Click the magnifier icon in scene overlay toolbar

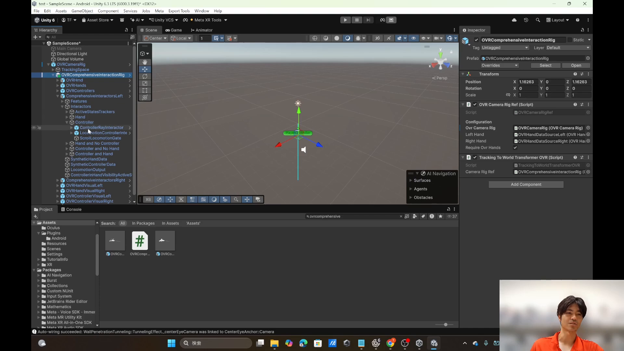[236, 200]
